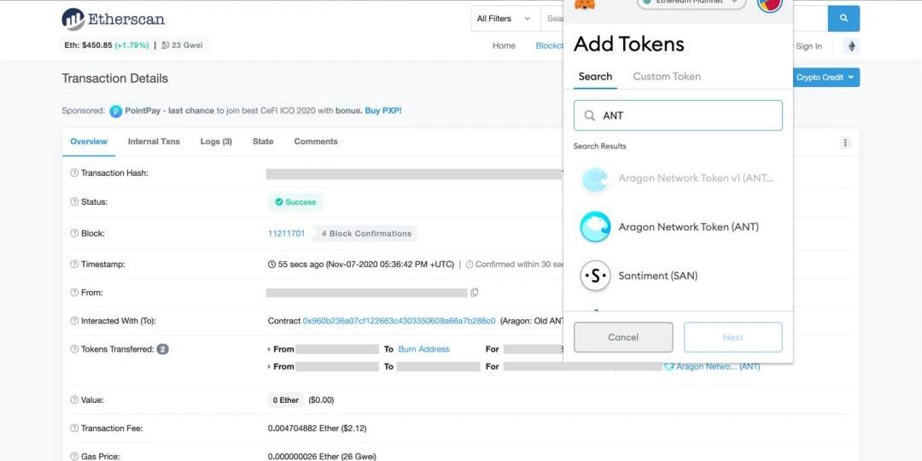Screen dimensions: 922x461
Task: Expand the All Filters dropdown
Action: click(x=504, y=19)
